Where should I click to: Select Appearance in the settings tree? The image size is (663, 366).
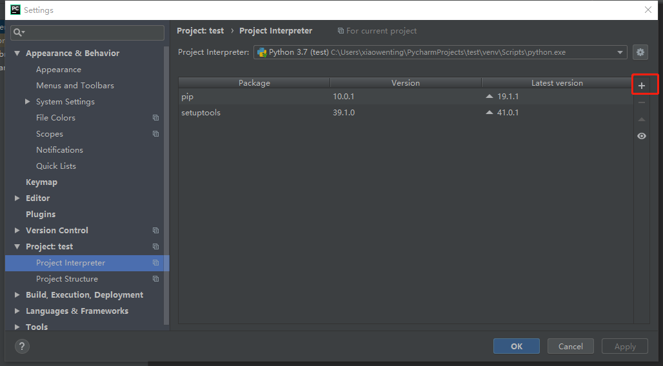pyautogui.click(x=58, y=70)
